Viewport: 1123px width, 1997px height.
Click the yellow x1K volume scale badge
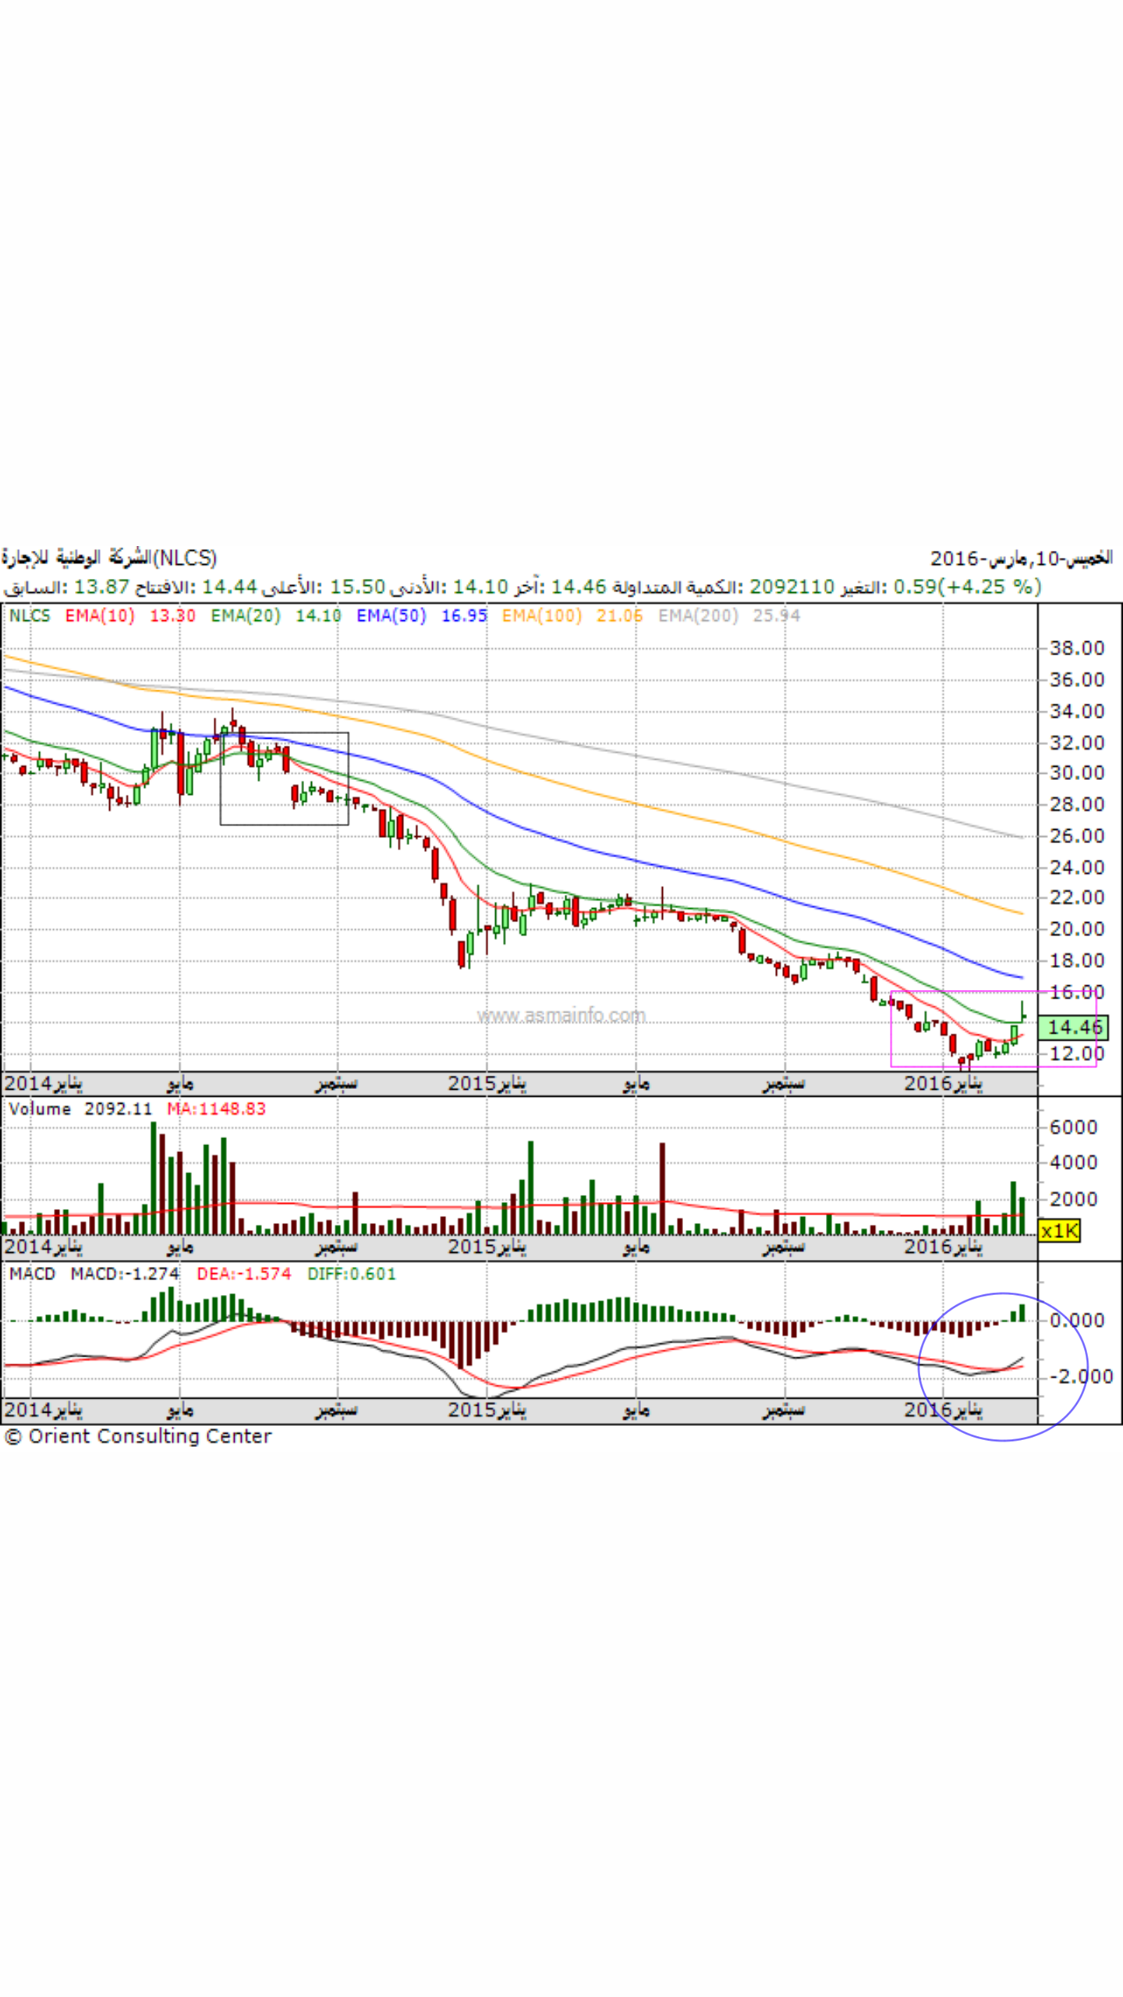1060,1231
